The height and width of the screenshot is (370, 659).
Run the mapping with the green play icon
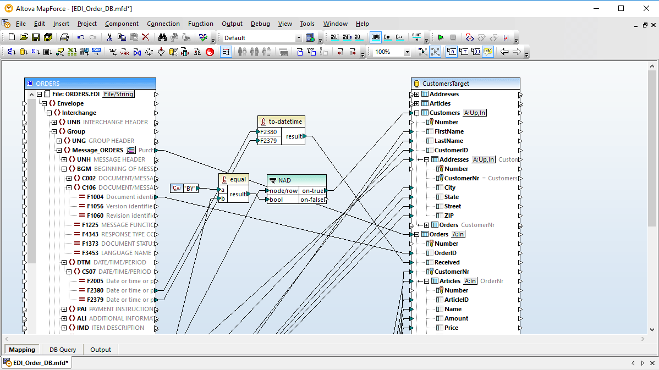click(441, 37)
